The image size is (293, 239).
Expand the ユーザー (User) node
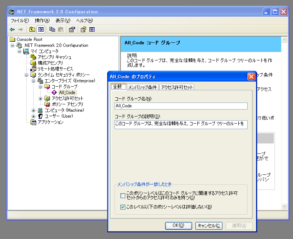pyautogui.click(x=34, y=116)
